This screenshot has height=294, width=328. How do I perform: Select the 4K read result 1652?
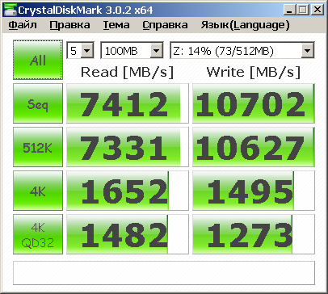pos(128,191)
